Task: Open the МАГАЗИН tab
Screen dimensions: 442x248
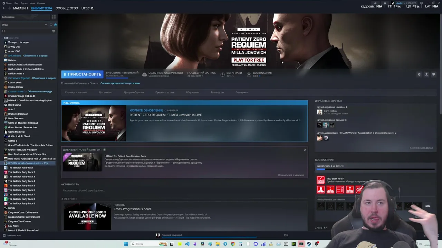Action: 20,8
